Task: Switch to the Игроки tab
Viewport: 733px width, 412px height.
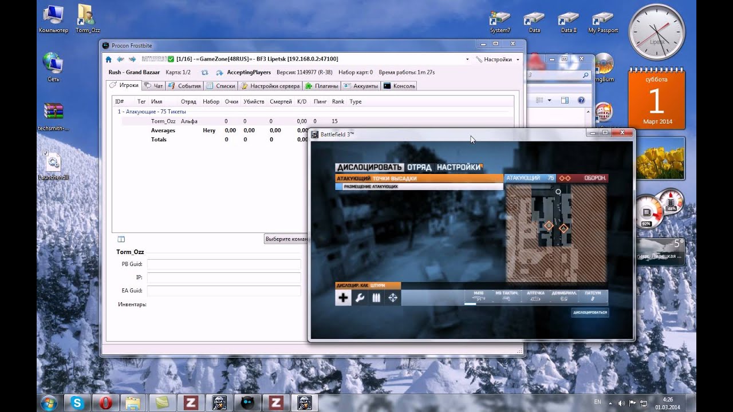Action: (x=124, y=85)
